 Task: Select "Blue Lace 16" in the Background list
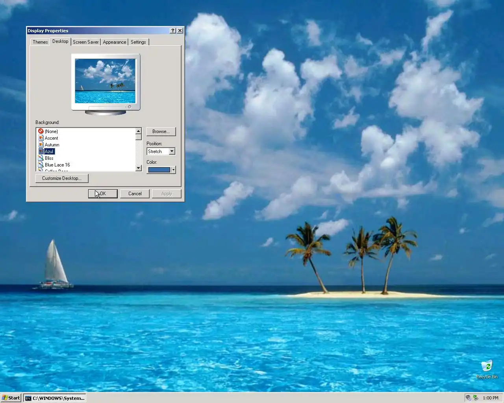click(x=57, y=165)
